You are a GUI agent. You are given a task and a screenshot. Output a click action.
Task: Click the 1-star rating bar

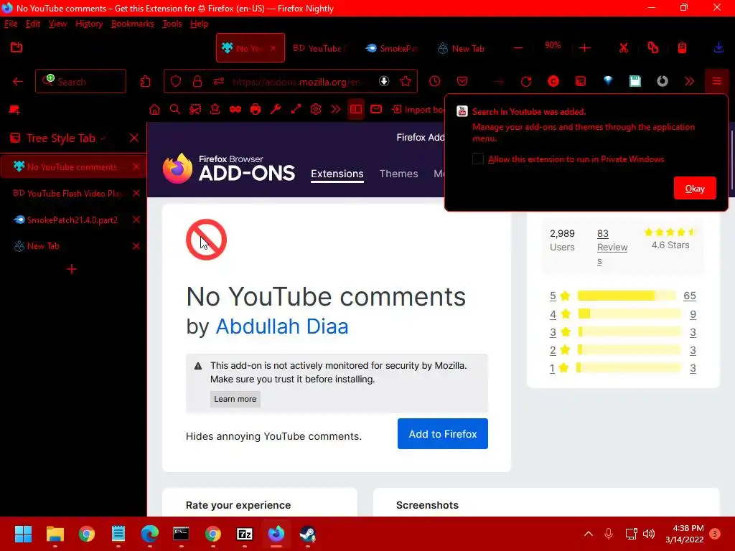(x=629, y=368)
